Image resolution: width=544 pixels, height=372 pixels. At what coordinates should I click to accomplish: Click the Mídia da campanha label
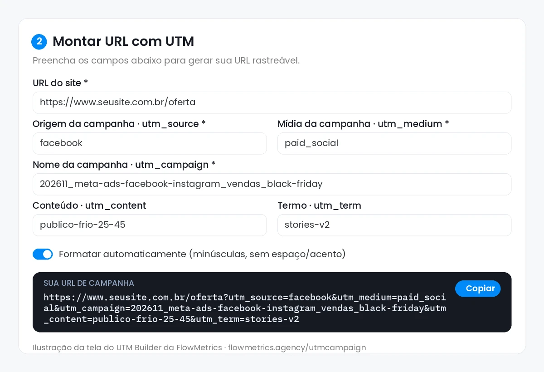click(363, 124)
